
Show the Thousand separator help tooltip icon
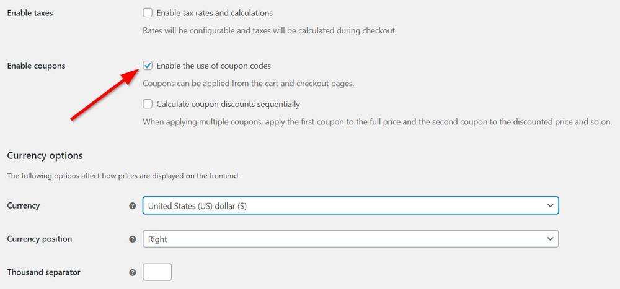coord(133,272)
